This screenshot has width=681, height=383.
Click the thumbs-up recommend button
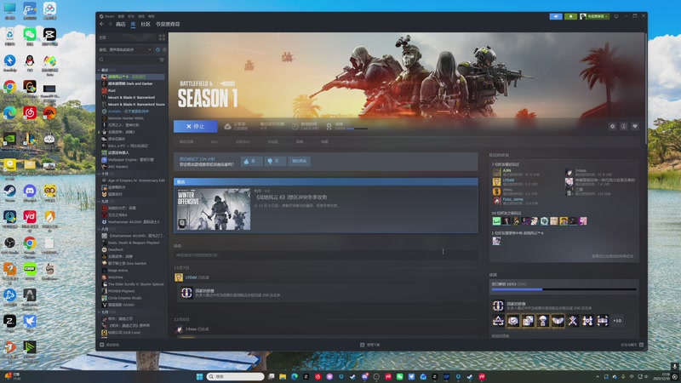251,161
